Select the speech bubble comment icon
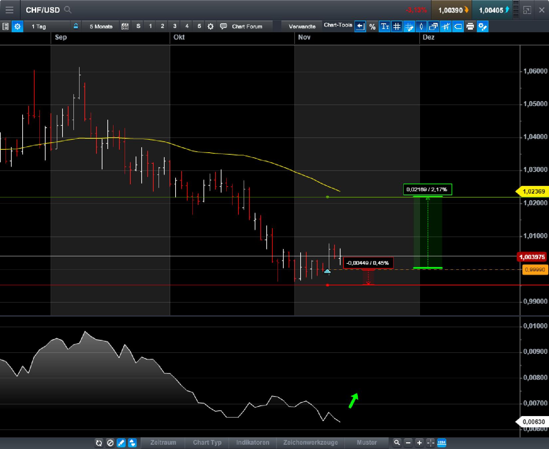This screenshot has height=449, width=549. point(223,26)
